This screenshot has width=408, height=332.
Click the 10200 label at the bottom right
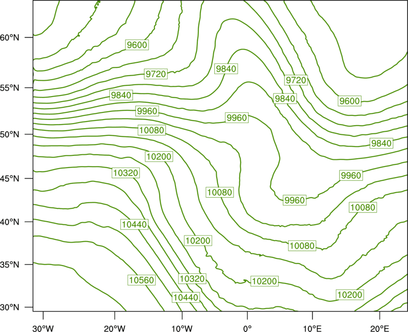350,295
